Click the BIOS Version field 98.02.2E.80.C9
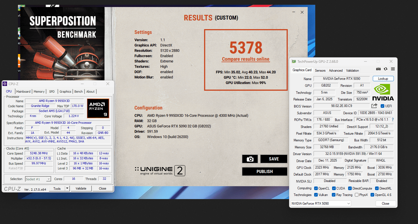 tap(342, 106)
